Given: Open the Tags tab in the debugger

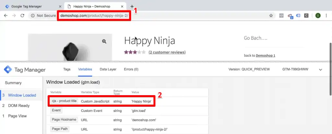Looking at the screenshot, I should [67, 69].
